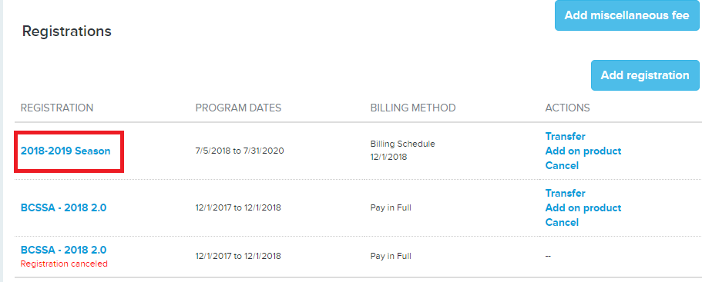Select the BILLING METHOD column header
702x282 pixels.
tap(413, 108)
